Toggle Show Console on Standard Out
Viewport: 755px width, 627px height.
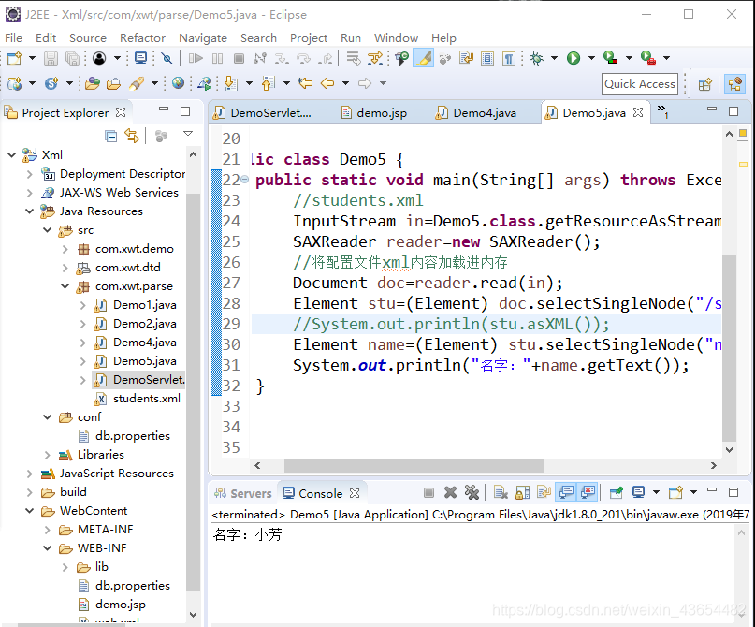566,492
